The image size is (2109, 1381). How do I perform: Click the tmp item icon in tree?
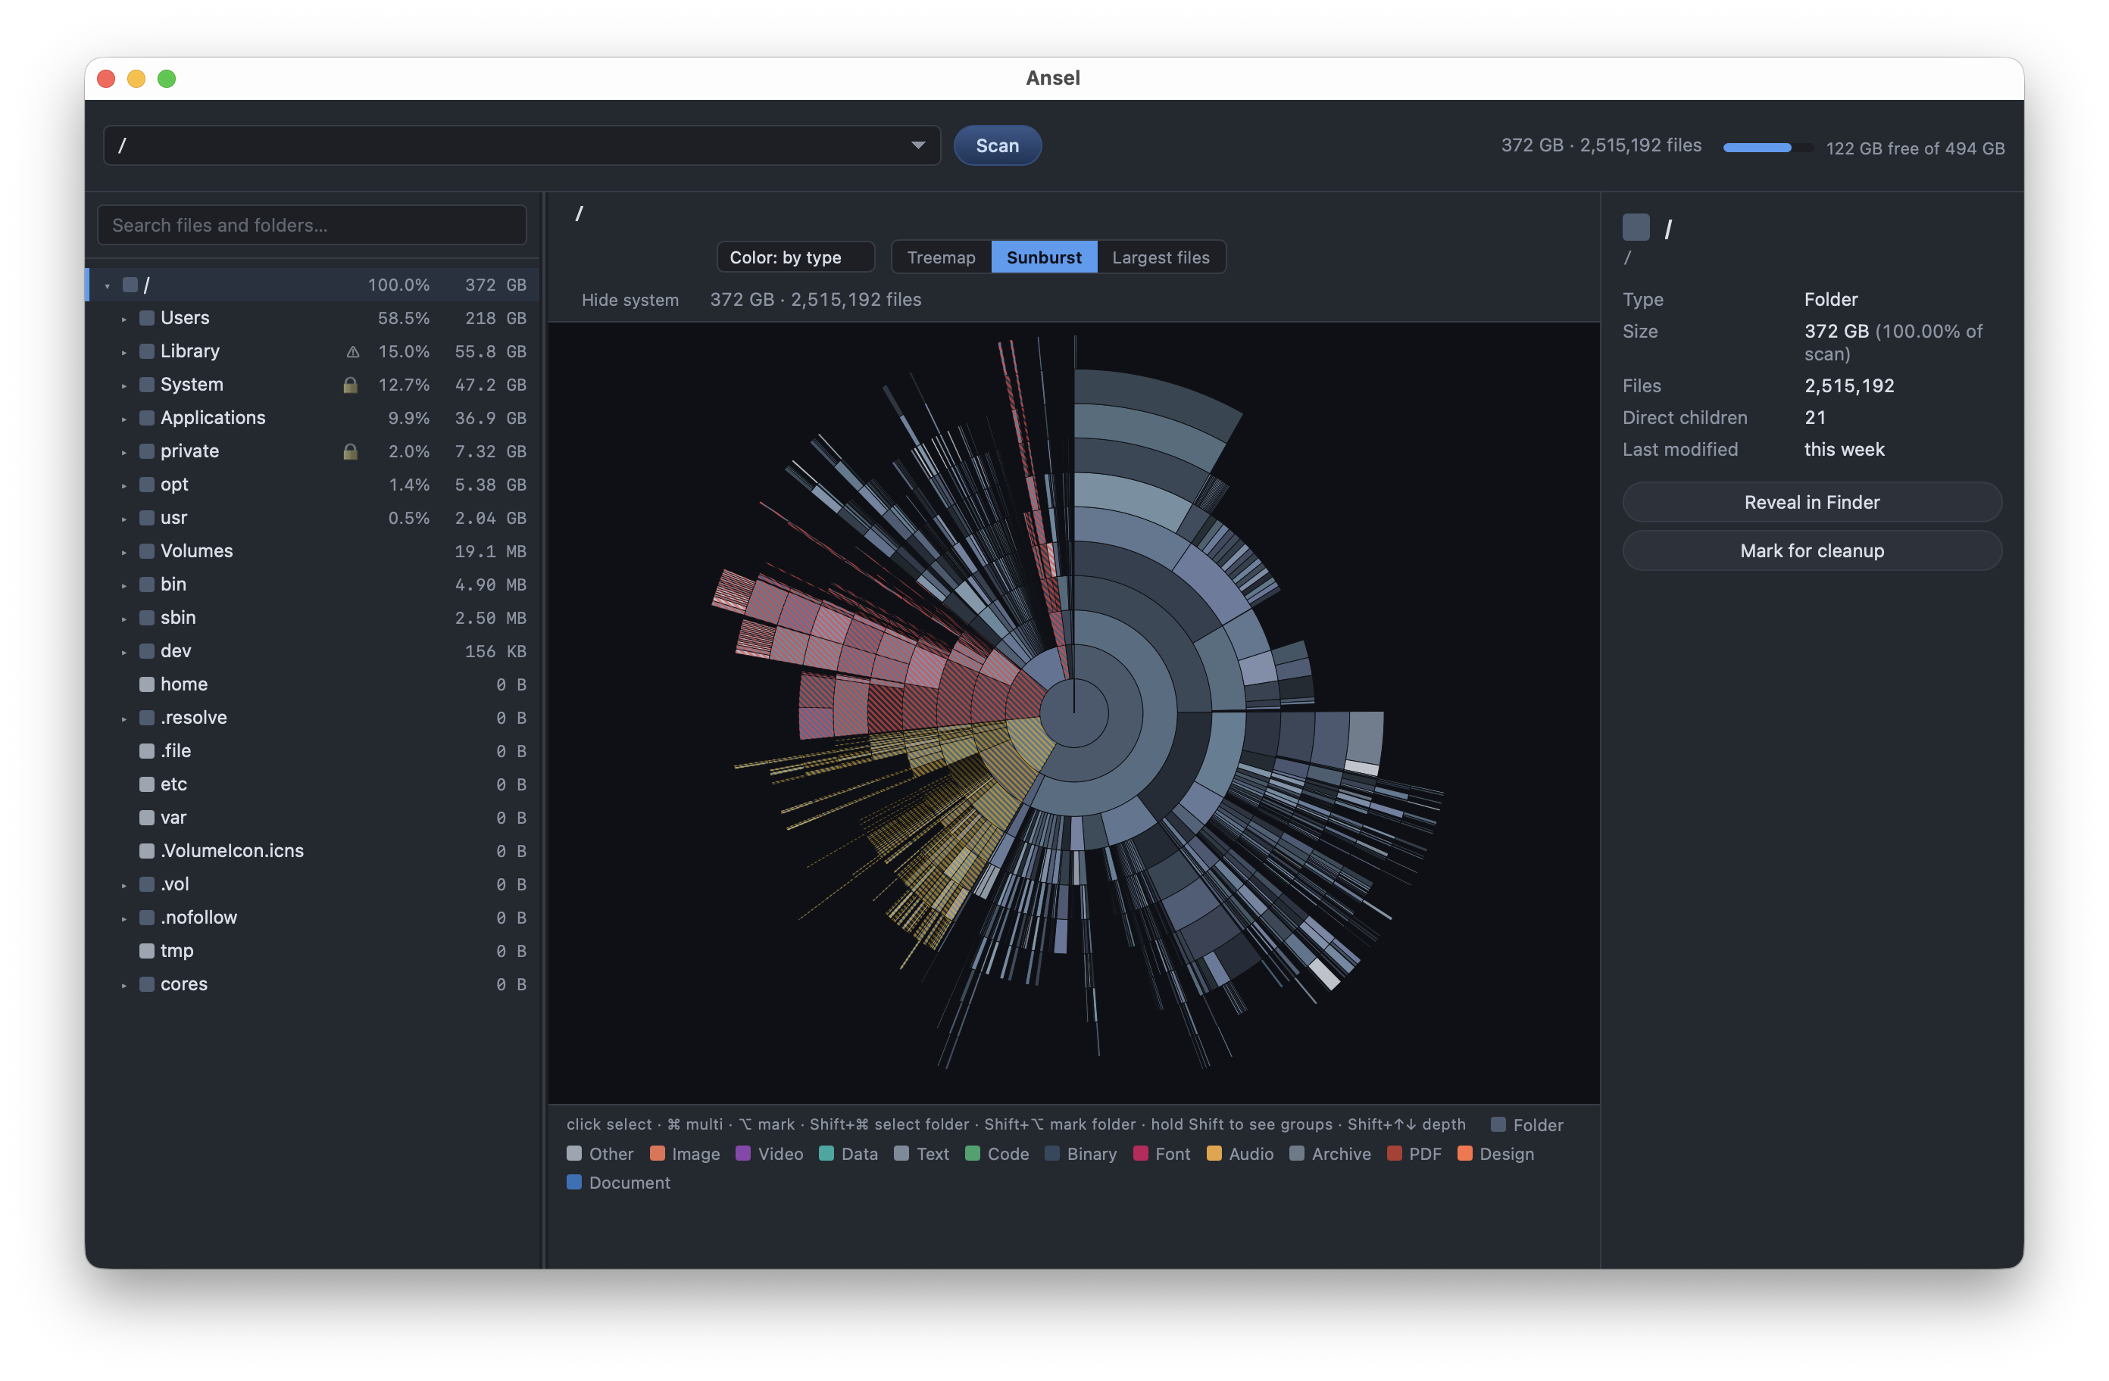pos(147,950)
